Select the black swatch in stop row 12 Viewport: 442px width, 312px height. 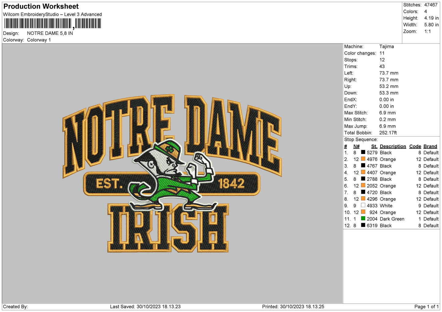[363, 225]
